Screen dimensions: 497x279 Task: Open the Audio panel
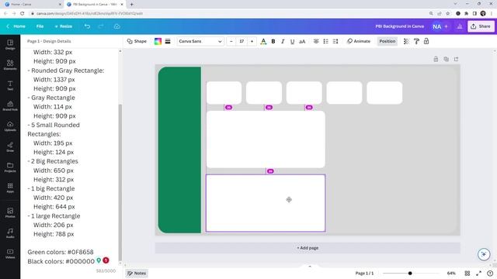pyautogui.click(x=10, y=232)
